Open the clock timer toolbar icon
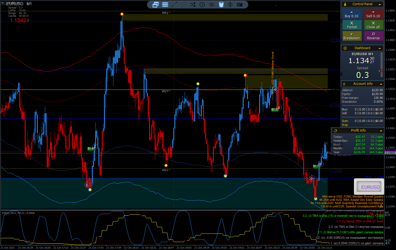 pos(202,5)
